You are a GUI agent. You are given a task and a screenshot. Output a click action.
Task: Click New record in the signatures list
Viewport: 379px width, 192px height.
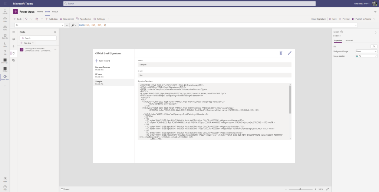point(102,61)
